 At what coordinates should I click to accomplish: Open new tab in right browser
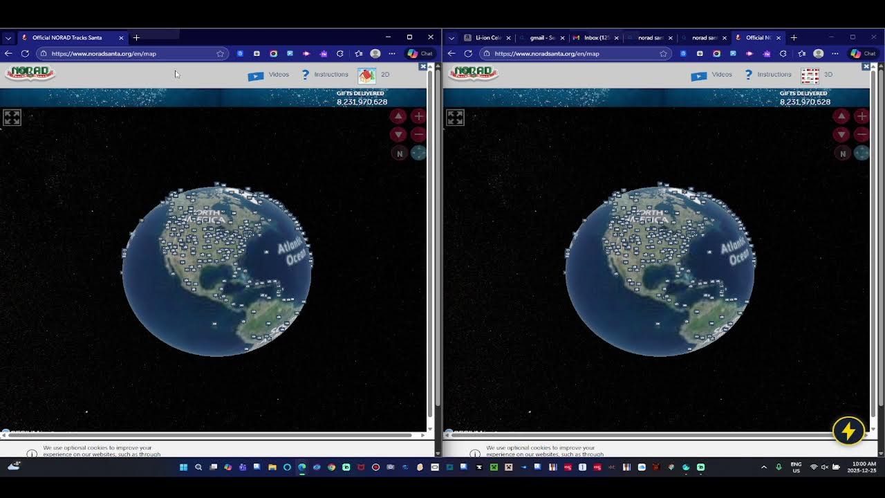(794, 37)
